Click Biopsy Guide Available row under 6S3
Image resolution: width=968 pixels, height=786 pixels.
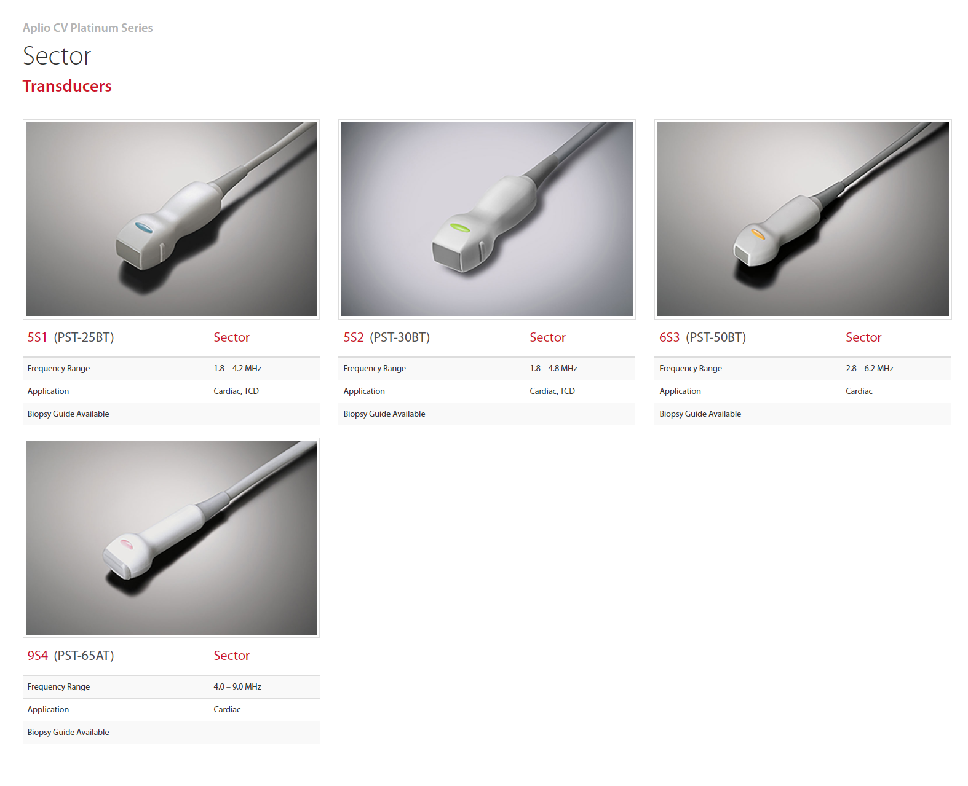pos(803,414)
